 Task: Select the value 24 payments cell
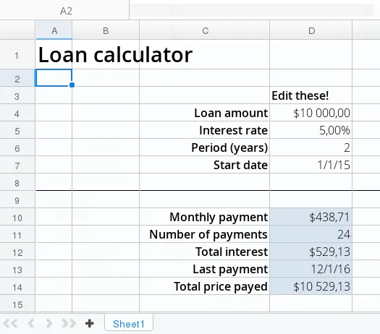[x=311, y=234]
